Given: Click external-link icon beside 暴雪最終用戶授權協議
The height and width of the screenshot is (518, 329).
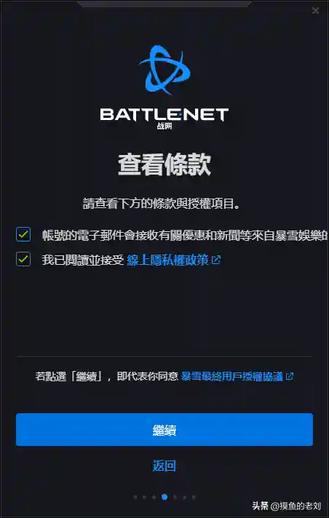Looking at the screenshot, I should 290,376.
